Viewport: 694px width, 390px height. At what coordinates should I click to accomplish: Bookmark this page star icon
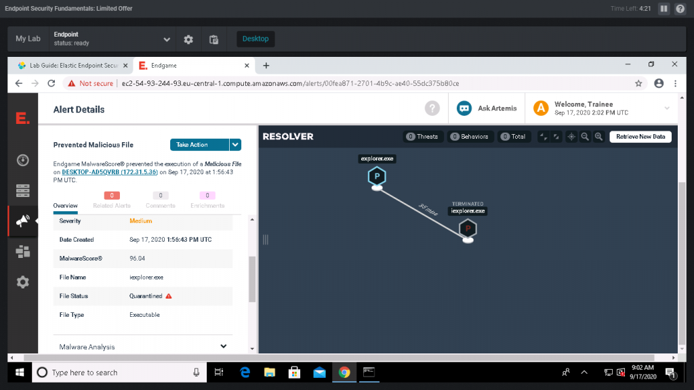638,83
